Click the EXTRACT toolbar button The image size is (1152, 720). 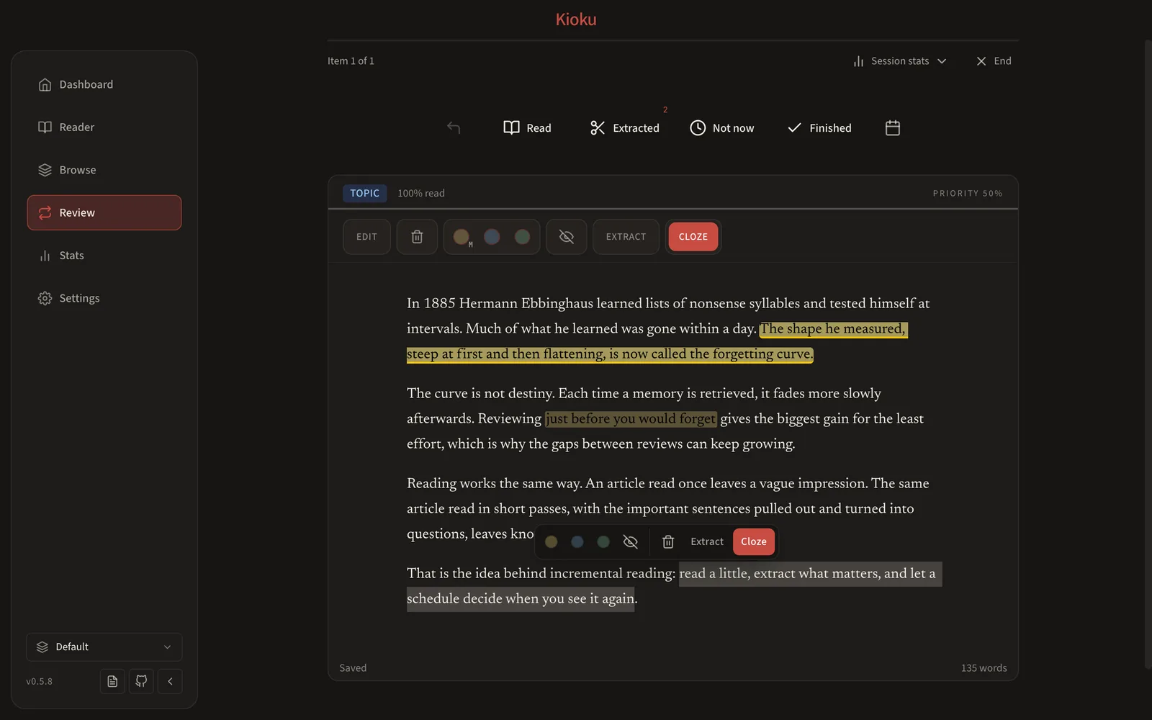tap(626, 237)
